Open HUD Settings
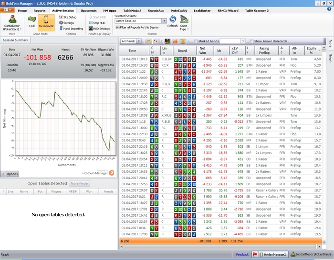Screen dimensions: 334x260 99,29
